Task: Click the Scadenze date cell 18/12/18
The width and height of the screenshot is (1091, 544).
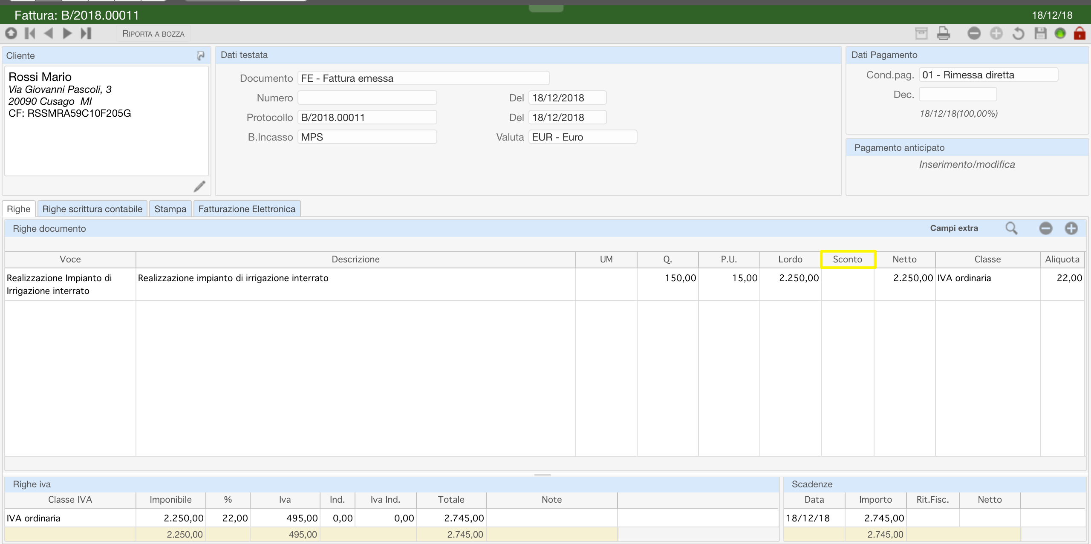Action: coord(814,518)
